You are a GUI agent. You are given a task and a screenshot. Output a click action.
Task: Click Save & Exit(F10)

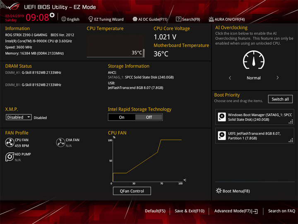point(190,211)
